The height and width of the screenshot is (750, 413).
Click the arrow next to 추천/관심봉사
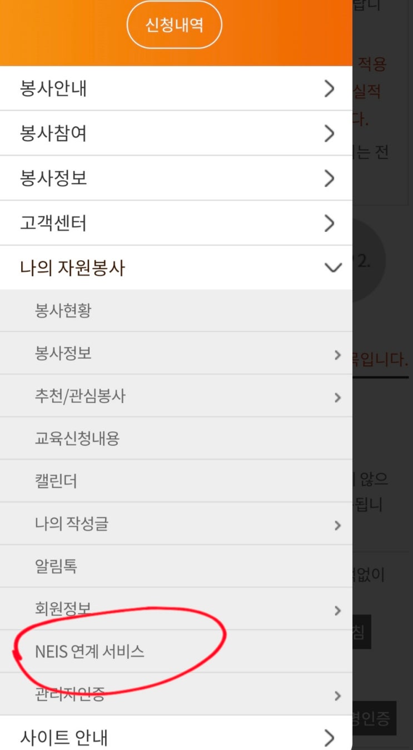point(337,397)
